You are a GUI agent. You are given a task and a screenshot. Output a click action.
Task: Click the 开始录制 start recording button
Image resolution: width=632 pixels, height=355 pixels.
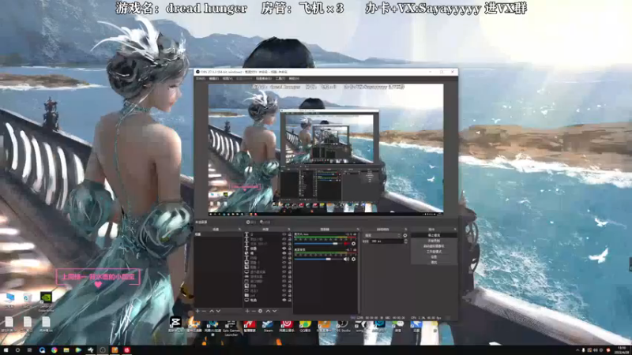[x=434, y=241]
